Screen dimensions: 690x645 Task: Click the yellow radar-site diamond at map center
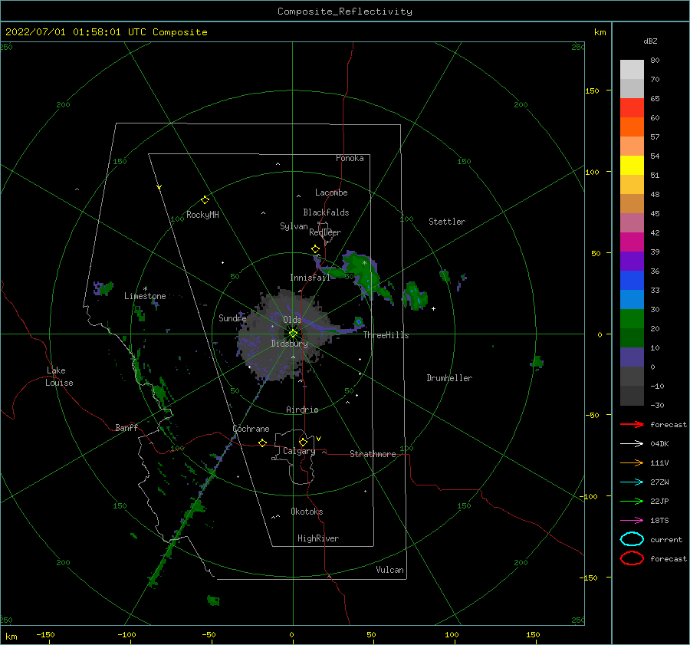[293, 334]
